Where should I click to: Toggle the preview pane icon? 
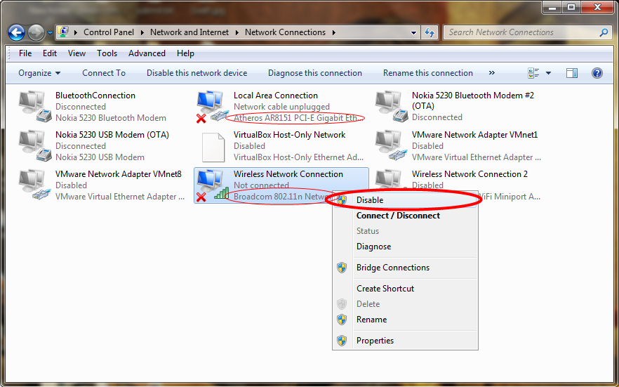click(x=572, y=73)
